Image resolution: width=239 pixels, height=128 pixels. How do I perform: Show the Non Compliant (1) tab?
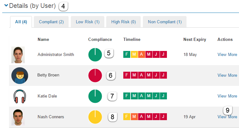point(165,22)
